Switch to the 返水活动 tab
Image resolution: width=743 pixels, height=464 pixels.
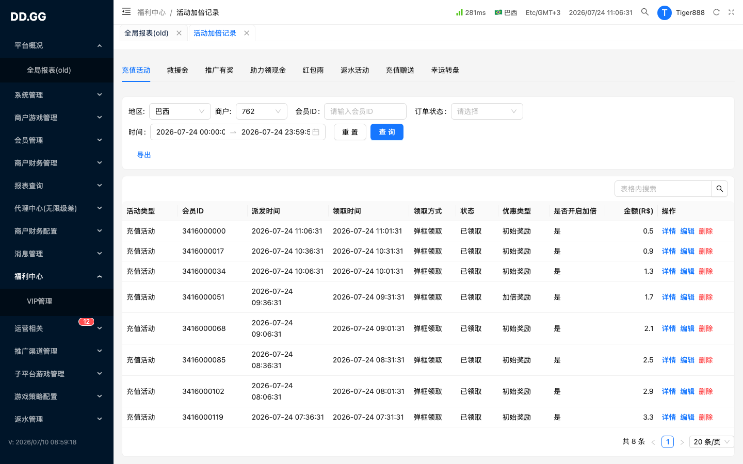click(x=355, y=70)
